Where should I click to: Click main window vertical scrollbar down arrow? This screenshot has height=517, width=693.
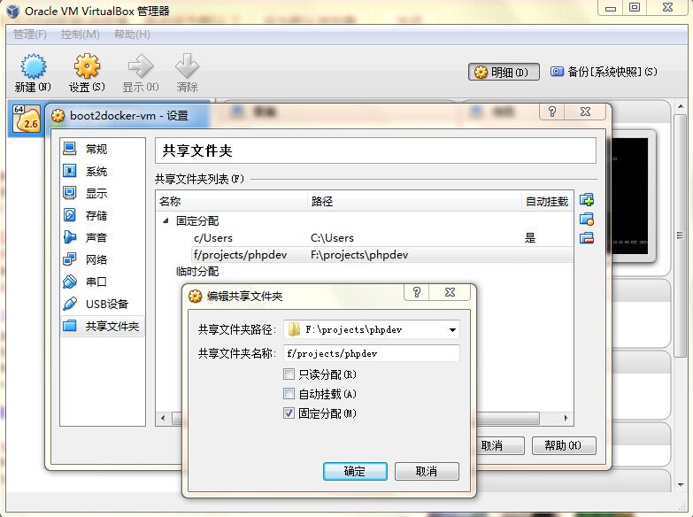pyautogui.click(x=681, y=485)
